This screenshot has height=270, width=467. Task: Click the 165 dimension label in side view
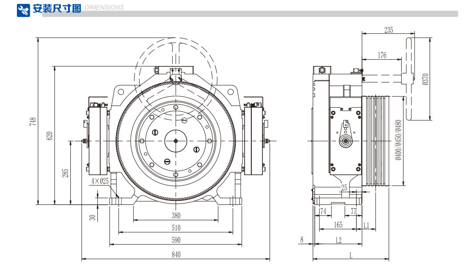tap(338, 225)
